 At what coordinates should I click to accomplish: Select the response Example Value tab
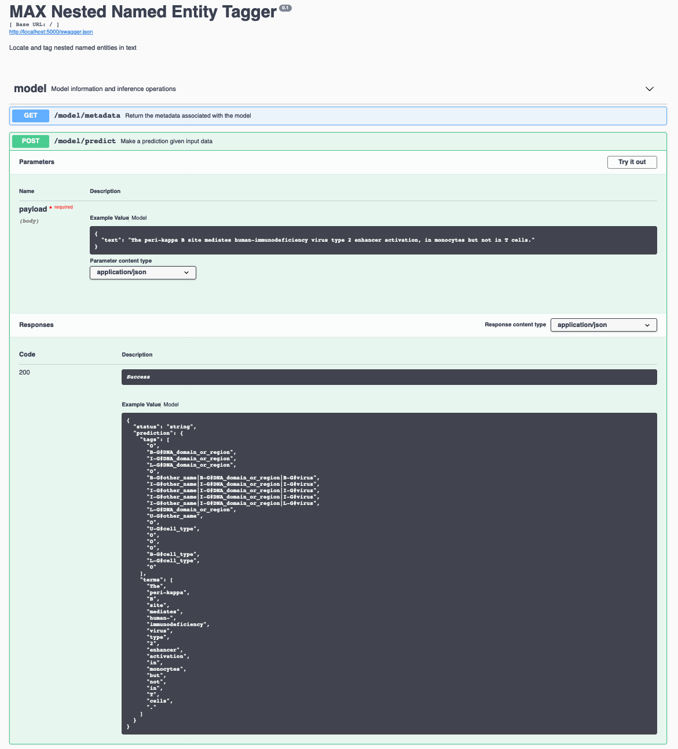(141, 405)
